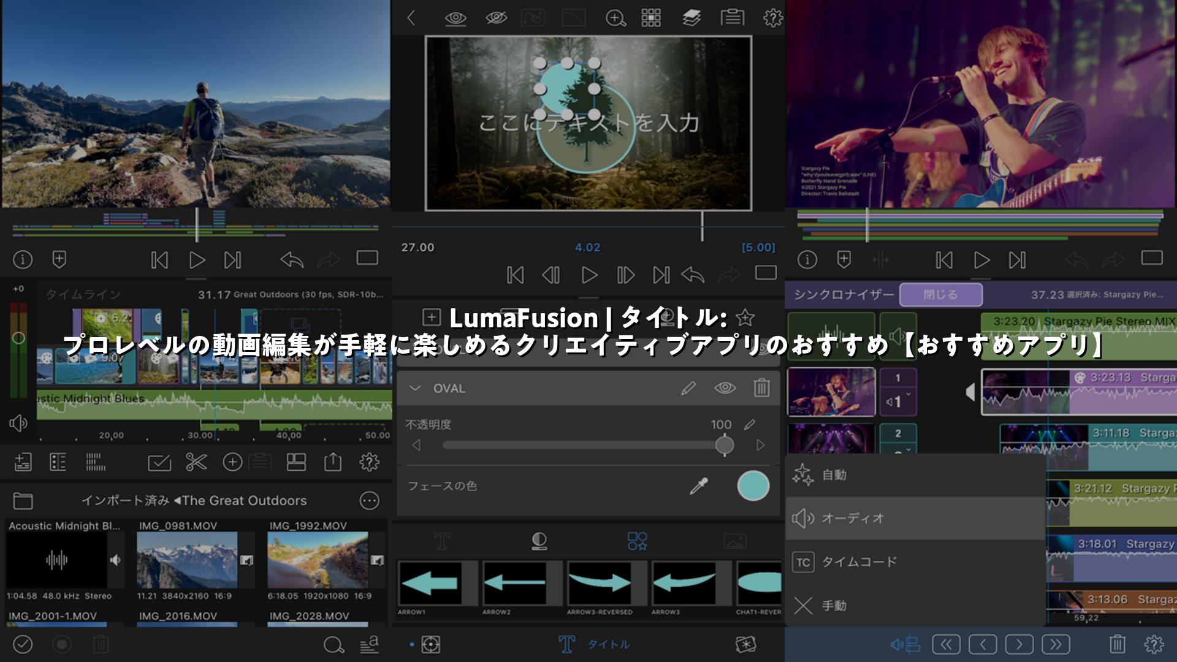This screenshot has height=662, width=1177.
Task: Switch to image tab in title editor
Action: 735,541
